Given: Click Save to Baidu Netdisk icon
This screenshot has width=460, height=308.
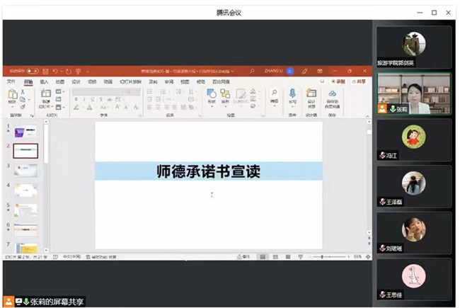Looking at the screenshot, I should [332, 95].
